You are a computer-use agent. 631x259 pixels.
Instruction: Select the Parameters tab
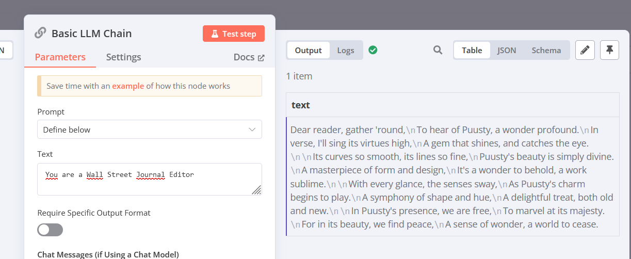point(60,57)
